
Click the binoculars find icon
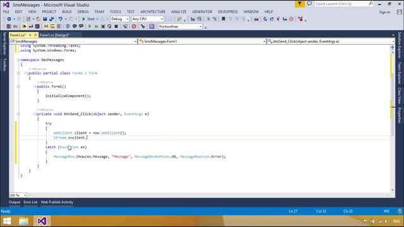click(256, 19)
